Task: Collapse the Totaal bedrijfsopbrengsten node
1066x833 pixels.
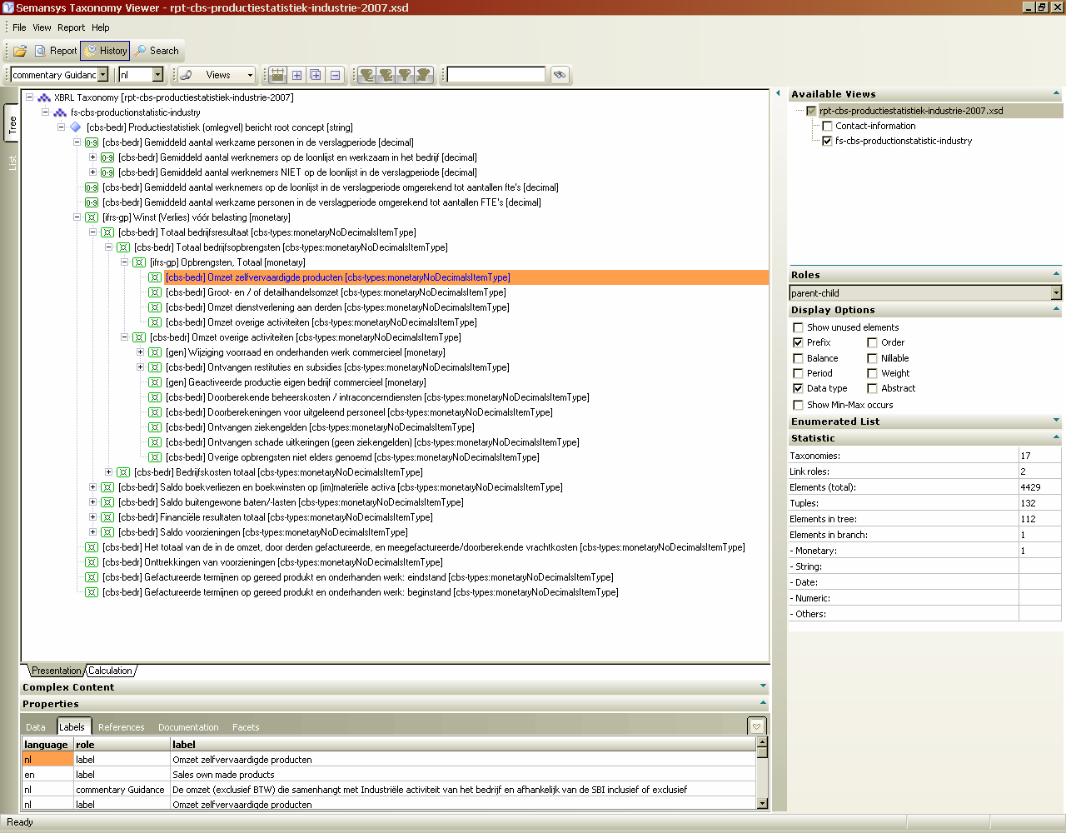Action: click(x=108, y=247)
